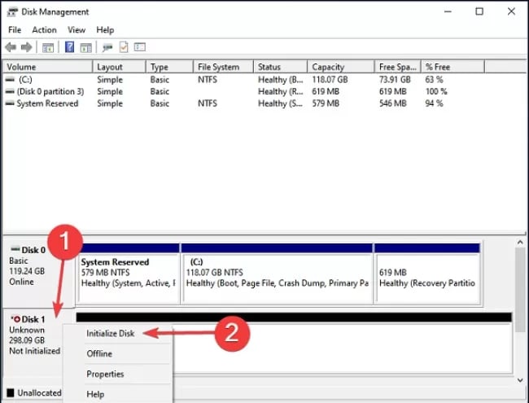Click the last toolbar icon, list settings

click(140, 47)
